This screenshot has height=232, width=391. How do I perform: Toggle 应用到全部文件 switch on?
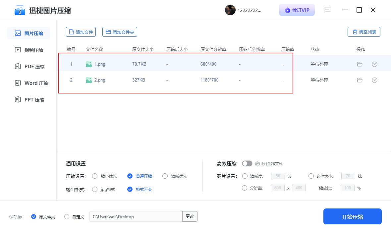(247, 163)
